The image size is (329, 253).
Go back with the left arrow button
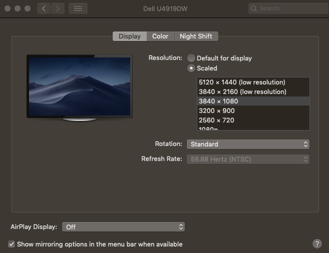click(44, 8)
